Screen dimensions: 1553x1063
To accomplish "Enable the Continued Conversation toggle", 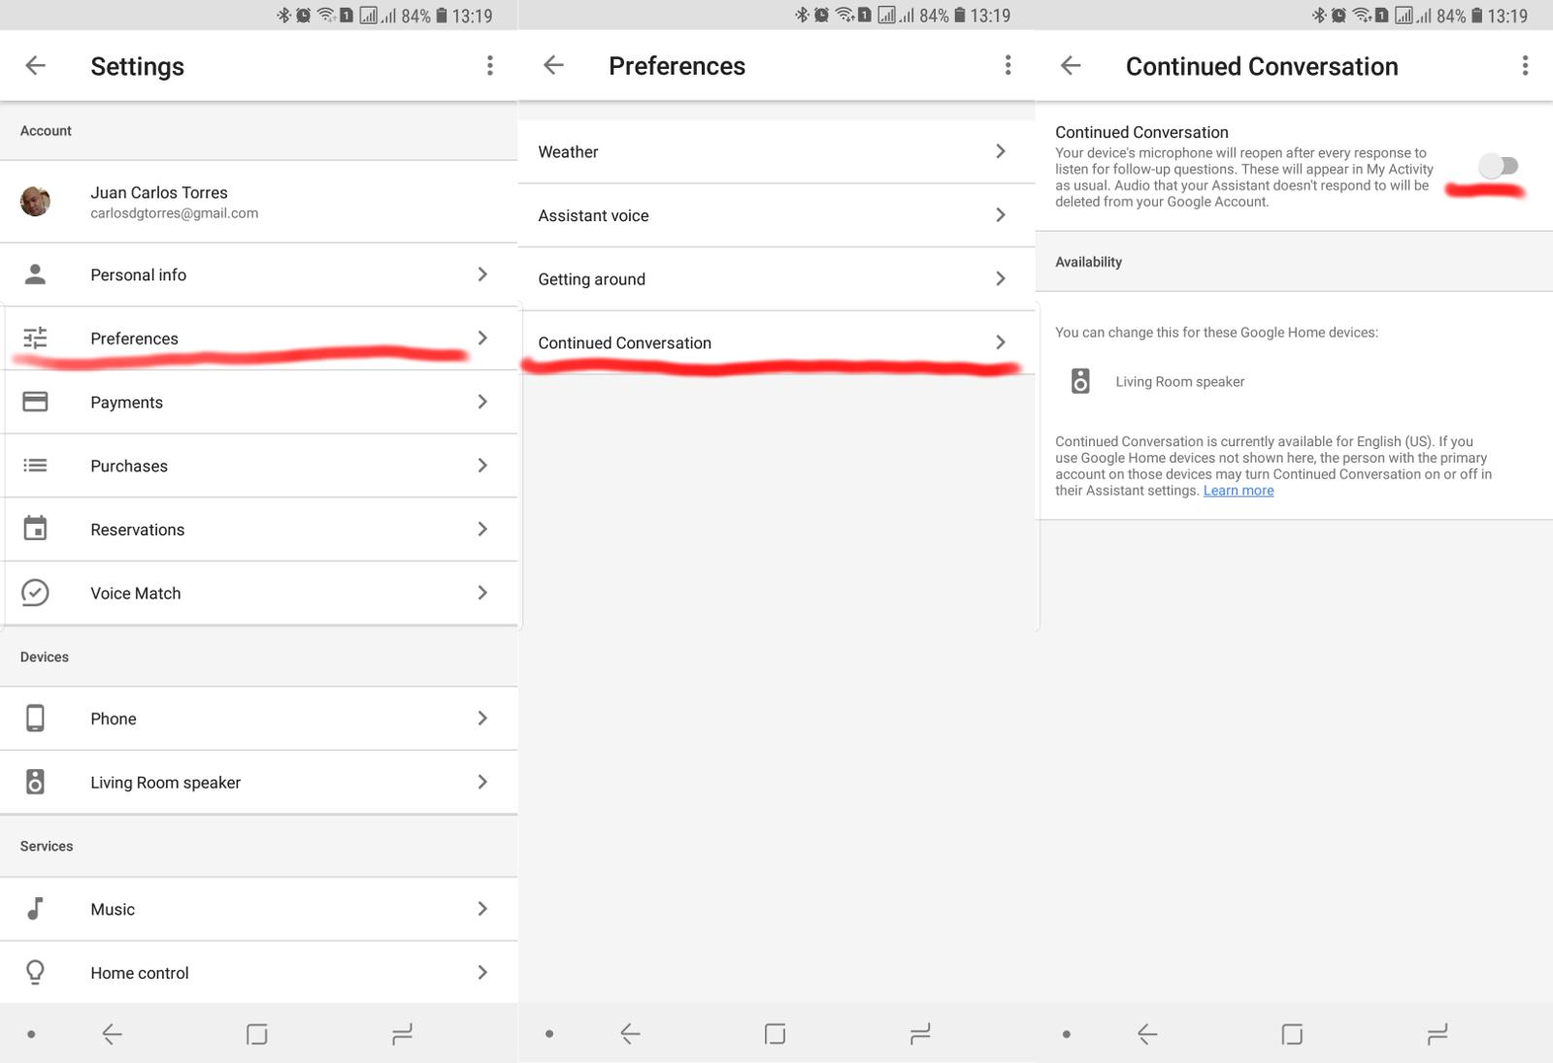I will click(x=1498, y=166).
